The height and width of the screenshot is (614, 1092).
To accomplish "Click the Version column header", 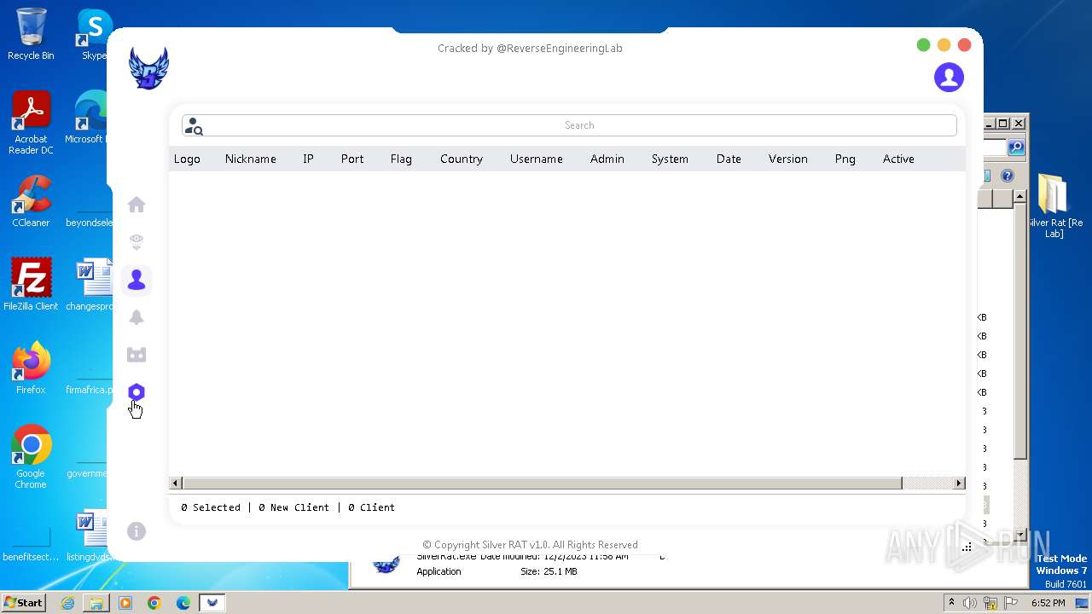I will coord(787,159).
